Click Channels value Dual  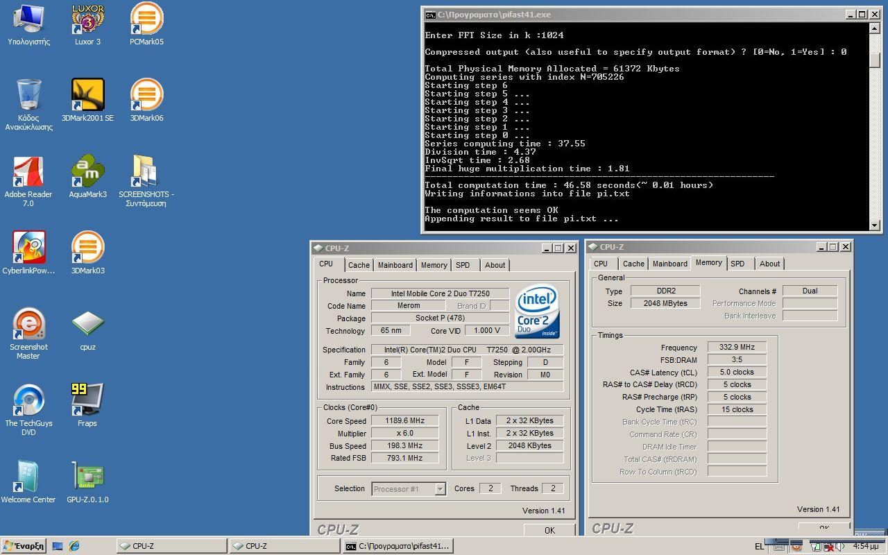point(810,291)
